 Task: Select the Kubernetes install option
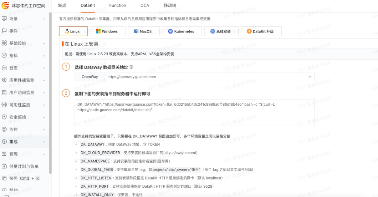(182, 31)
